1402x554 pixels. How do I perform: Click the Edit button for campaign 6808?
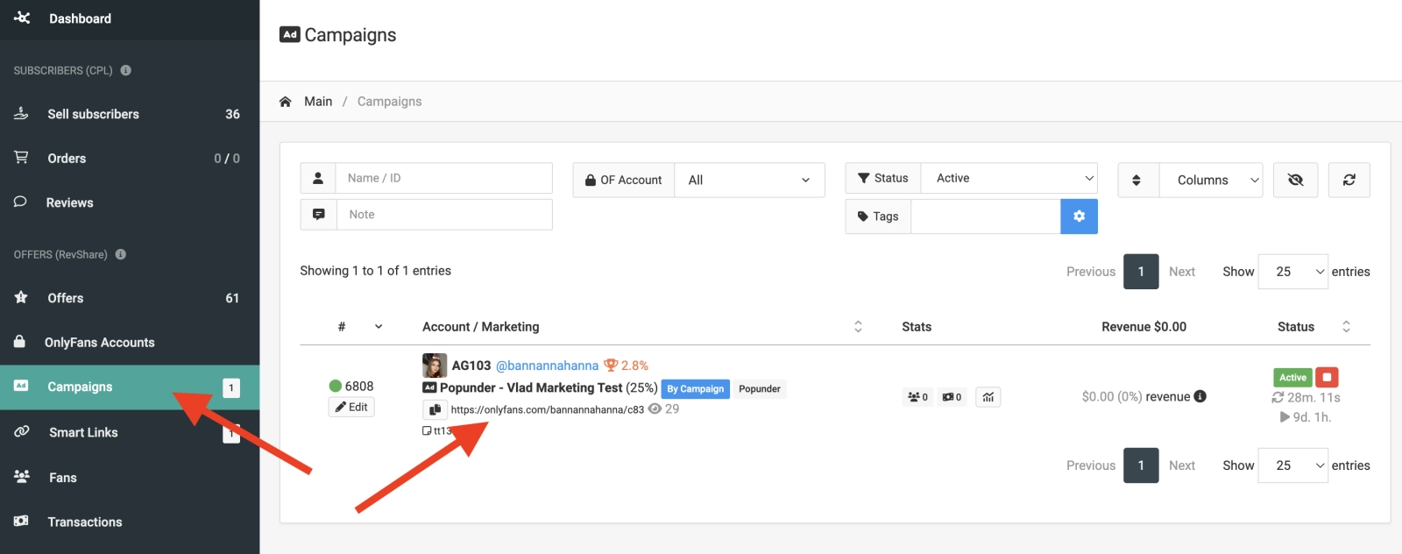351,407
